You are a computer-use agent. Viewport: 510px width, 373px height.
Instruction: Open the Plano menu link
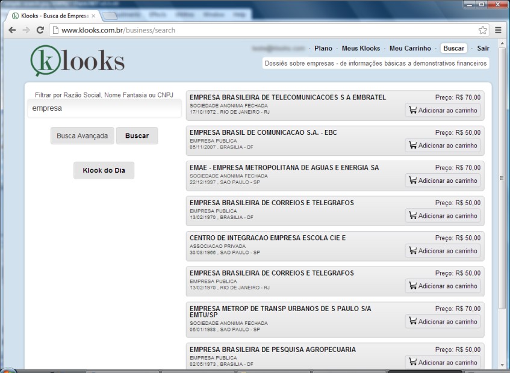(x=323, y=48)
